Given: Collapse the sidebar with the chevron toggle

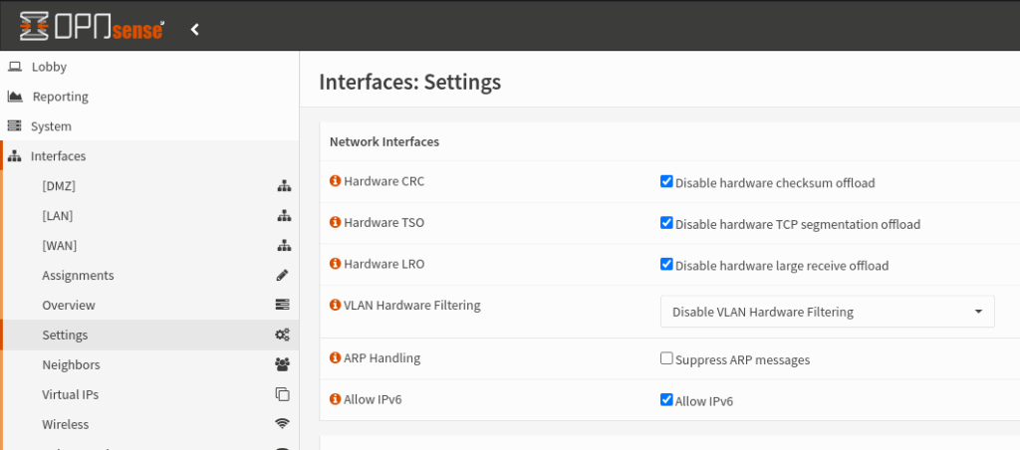Looking at the screenshot, I should 195,29.
